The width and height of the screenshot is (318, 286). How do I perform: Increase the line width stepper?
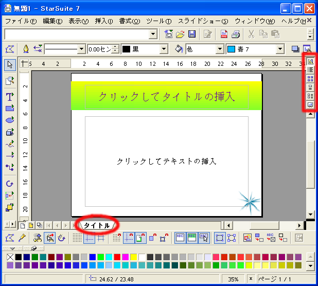[x=115, y=47]
